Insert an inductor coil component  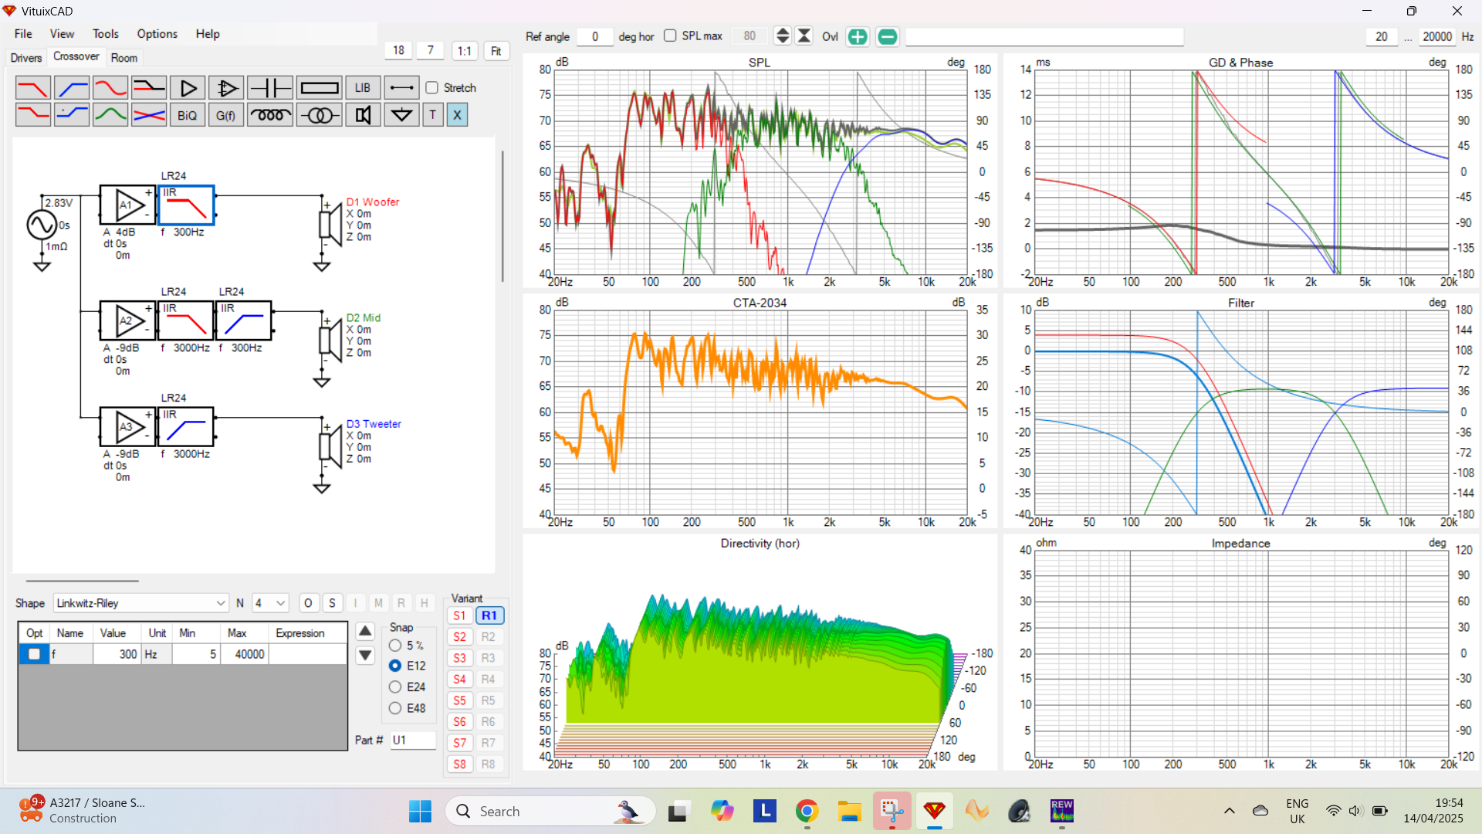click(270, 114)
